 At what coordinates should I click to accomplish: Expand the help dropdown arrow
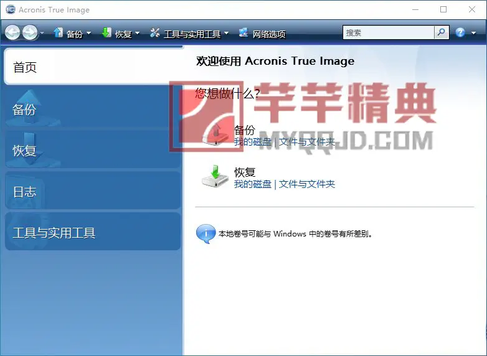tap(471, 33)
